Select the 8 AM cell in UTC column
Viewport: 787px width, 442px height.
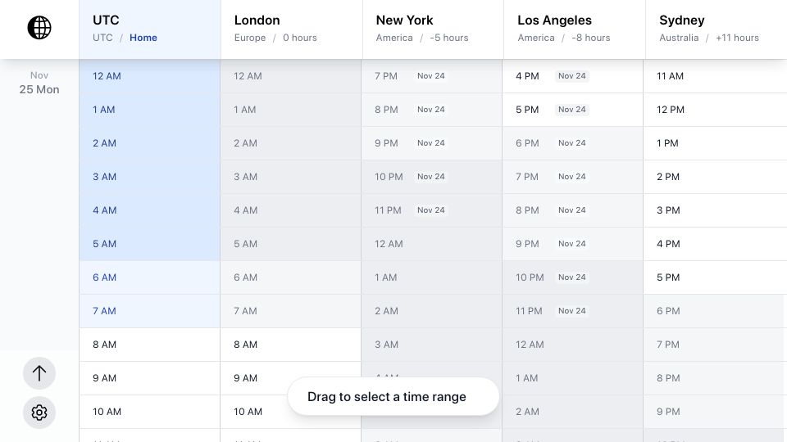(149, 345)
